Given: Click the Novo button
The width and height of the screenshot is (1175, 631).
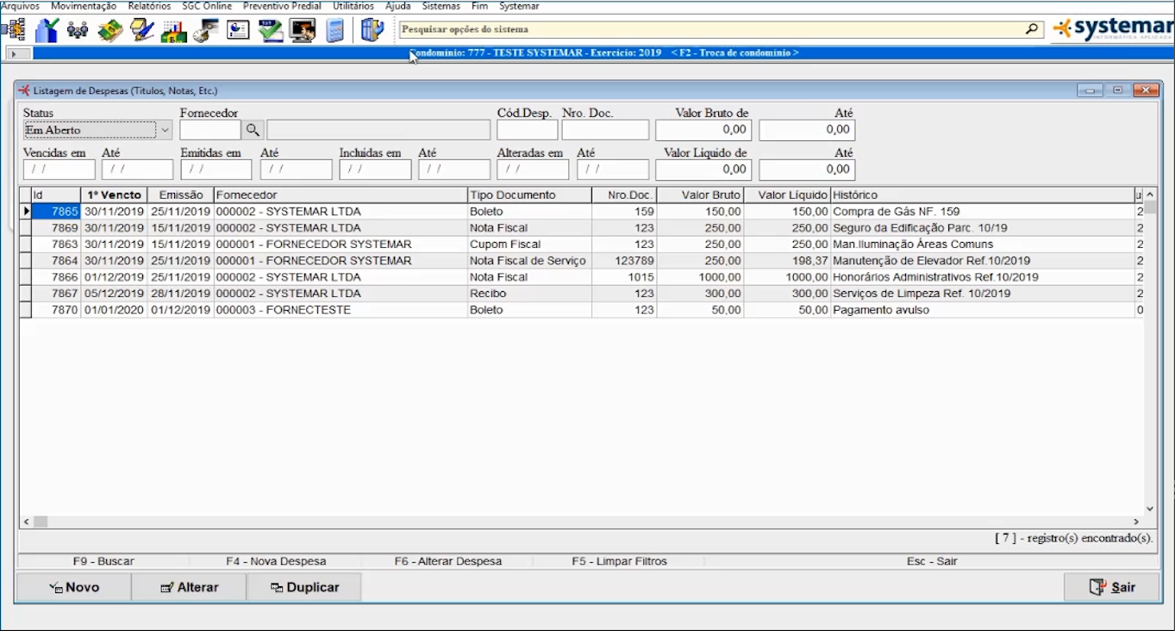Looking at the screenshot, I should pyautogui.click(x=74, y=587).
